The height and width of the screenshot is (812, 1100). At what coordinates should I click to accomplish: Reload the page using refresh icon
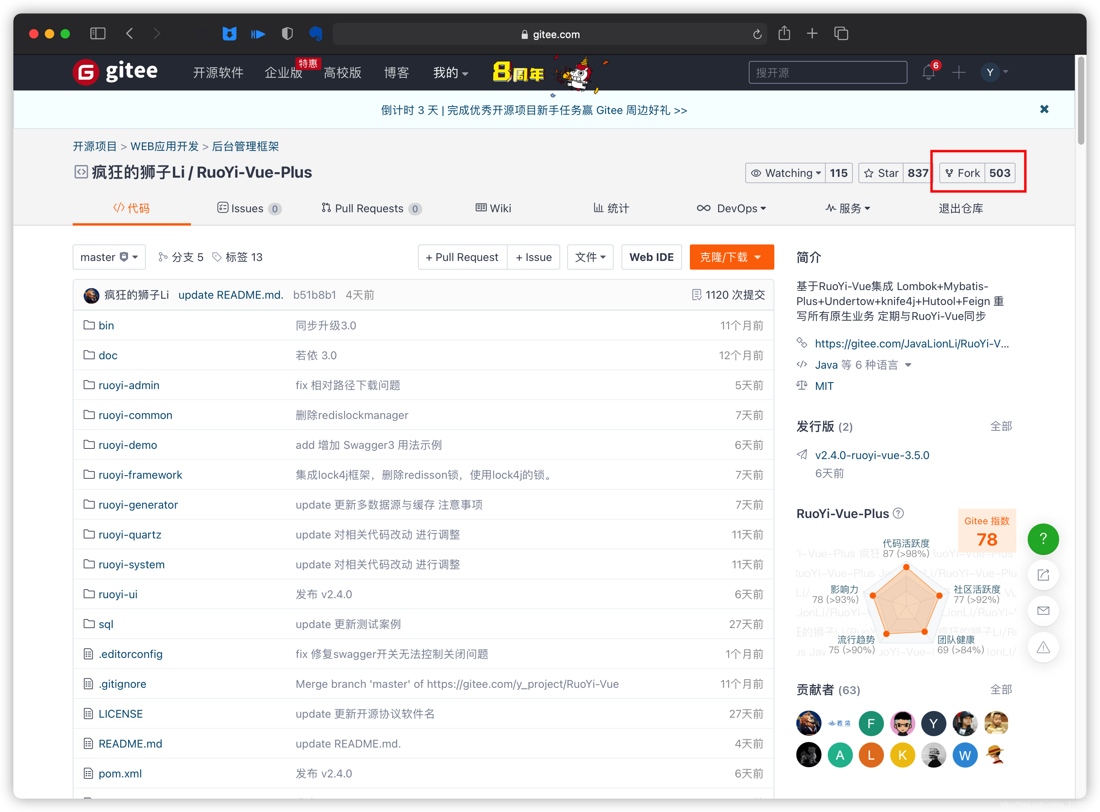click(757, 34)
